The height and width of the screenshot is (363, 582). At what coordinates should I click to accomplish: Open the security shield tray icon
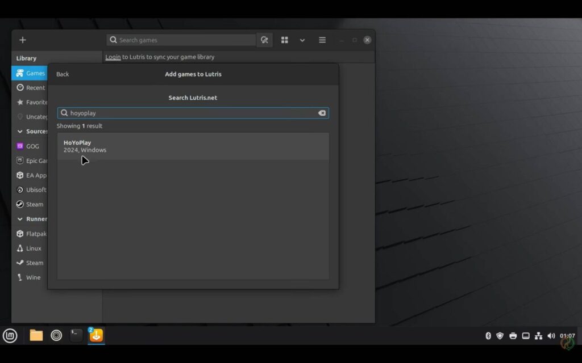coord(500,336)
